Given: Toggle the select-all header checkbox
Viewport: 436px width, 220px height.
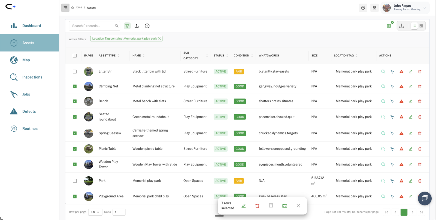Looking at the screenshot, I should pos(75,56).
